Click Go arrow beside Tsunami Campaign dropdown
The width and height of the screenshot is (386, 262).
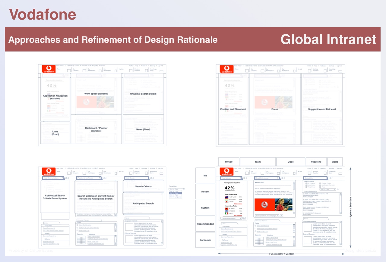244,218
